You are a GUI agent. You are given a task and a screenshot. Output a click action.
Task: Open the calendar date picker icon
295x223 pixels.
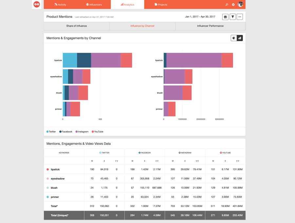click(226, 17)
